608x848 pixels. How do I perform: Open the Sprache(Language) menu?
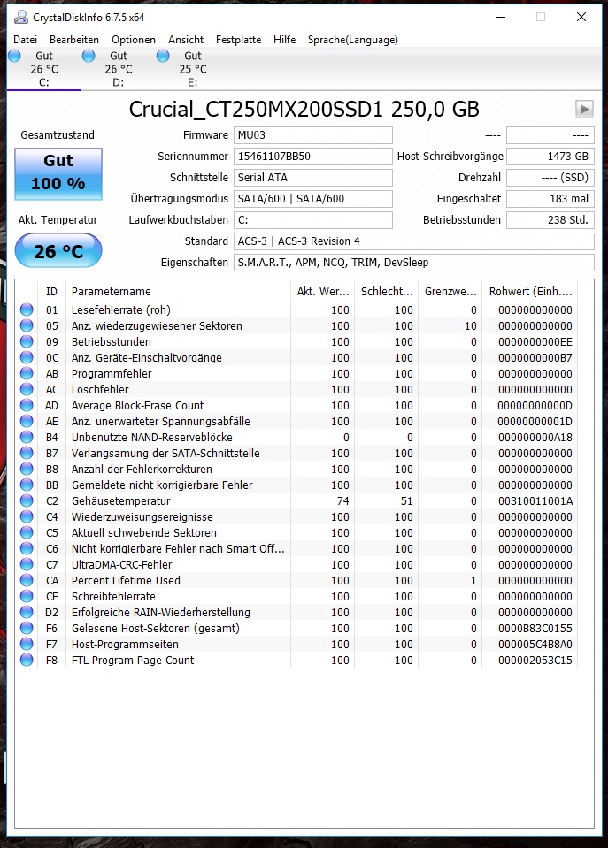click(352, 40)
